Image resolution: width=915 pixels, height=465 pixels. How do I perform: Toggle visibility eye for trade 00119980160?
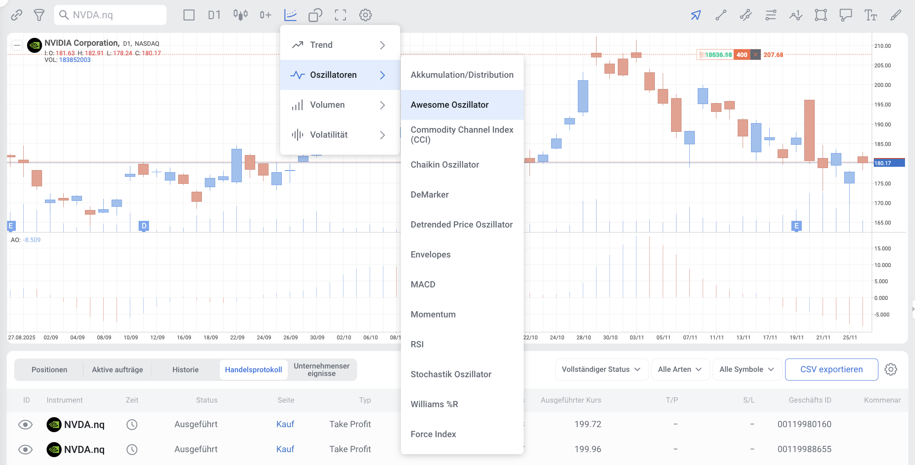pyautogui.click(x=25, y=424)
